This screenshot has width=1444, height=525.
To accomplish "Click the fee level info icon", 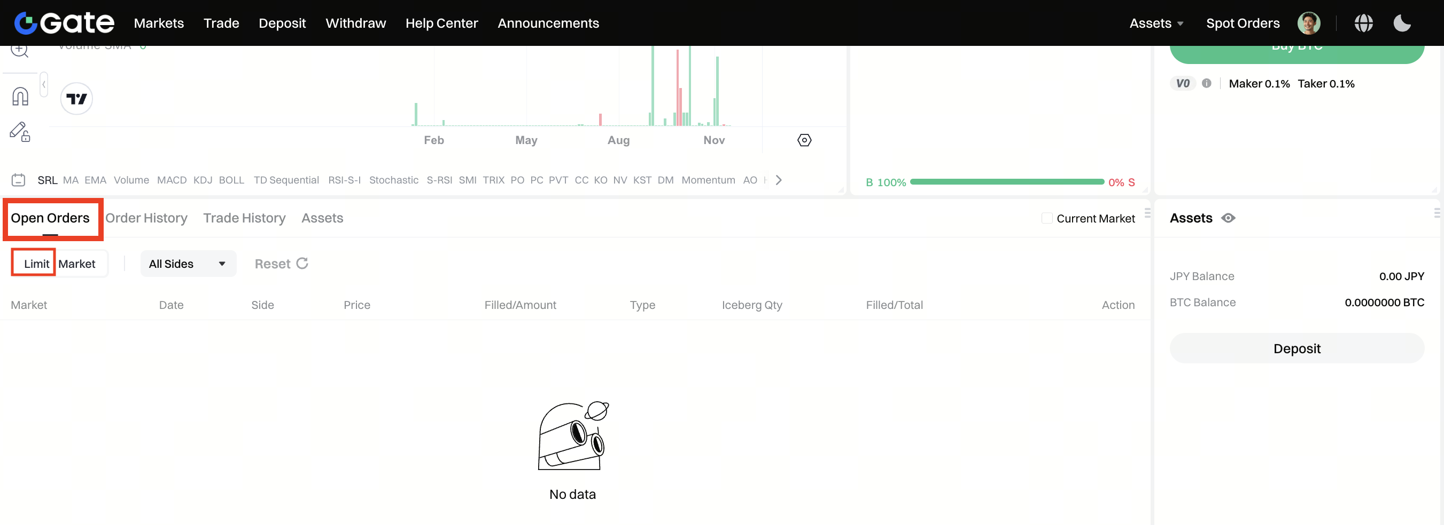I will coord(1206,83).
